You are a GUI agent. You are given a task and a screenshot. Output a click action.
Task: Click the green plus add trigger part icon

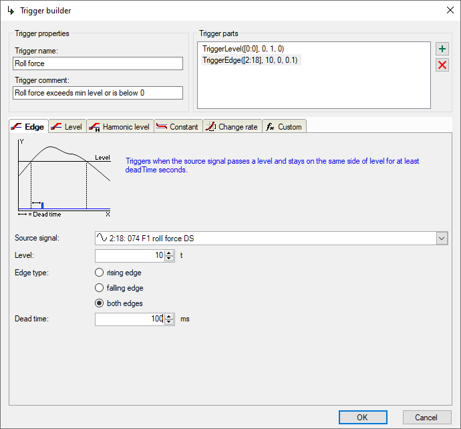[442, 49]
